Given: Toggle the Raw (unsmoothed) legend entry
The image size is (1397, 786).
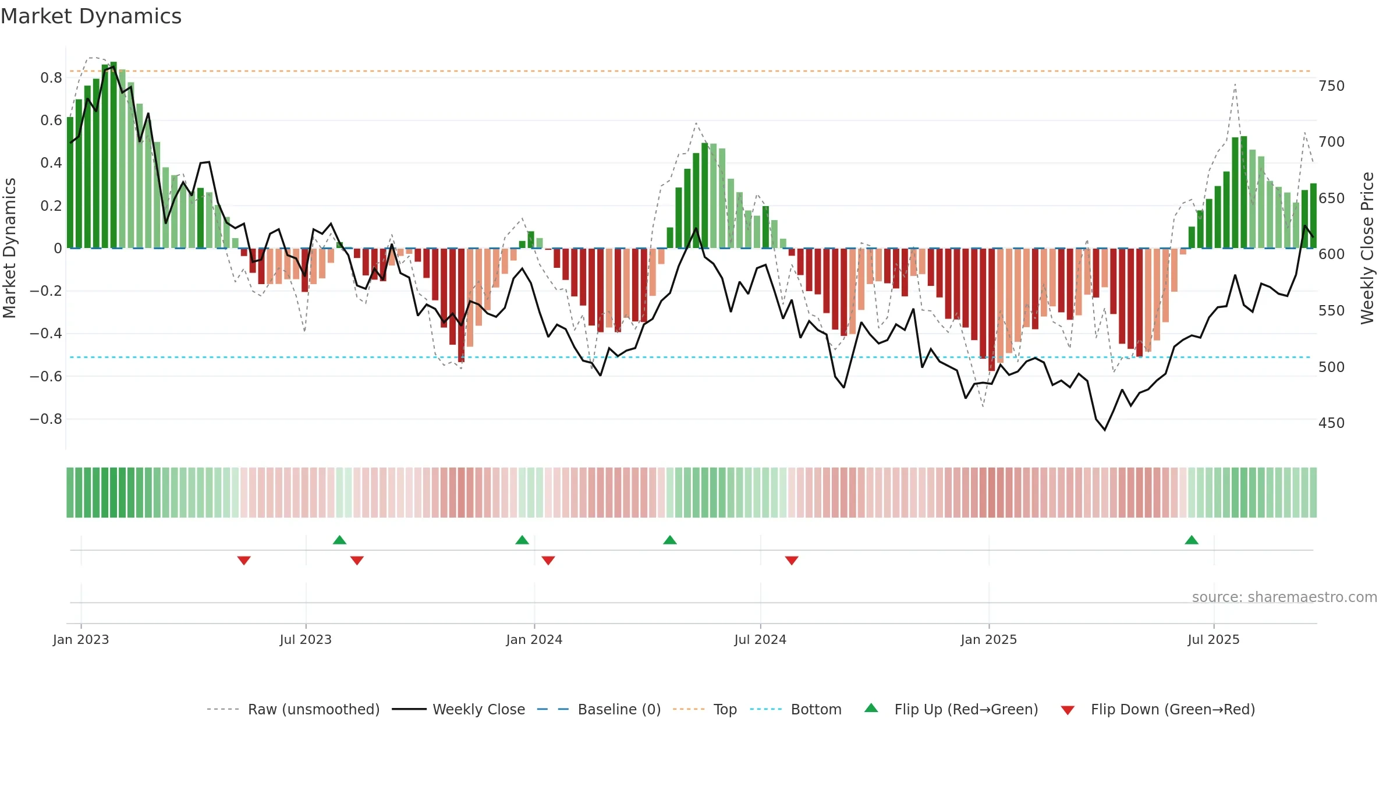Looking at the screenshot, I should 293,709.
